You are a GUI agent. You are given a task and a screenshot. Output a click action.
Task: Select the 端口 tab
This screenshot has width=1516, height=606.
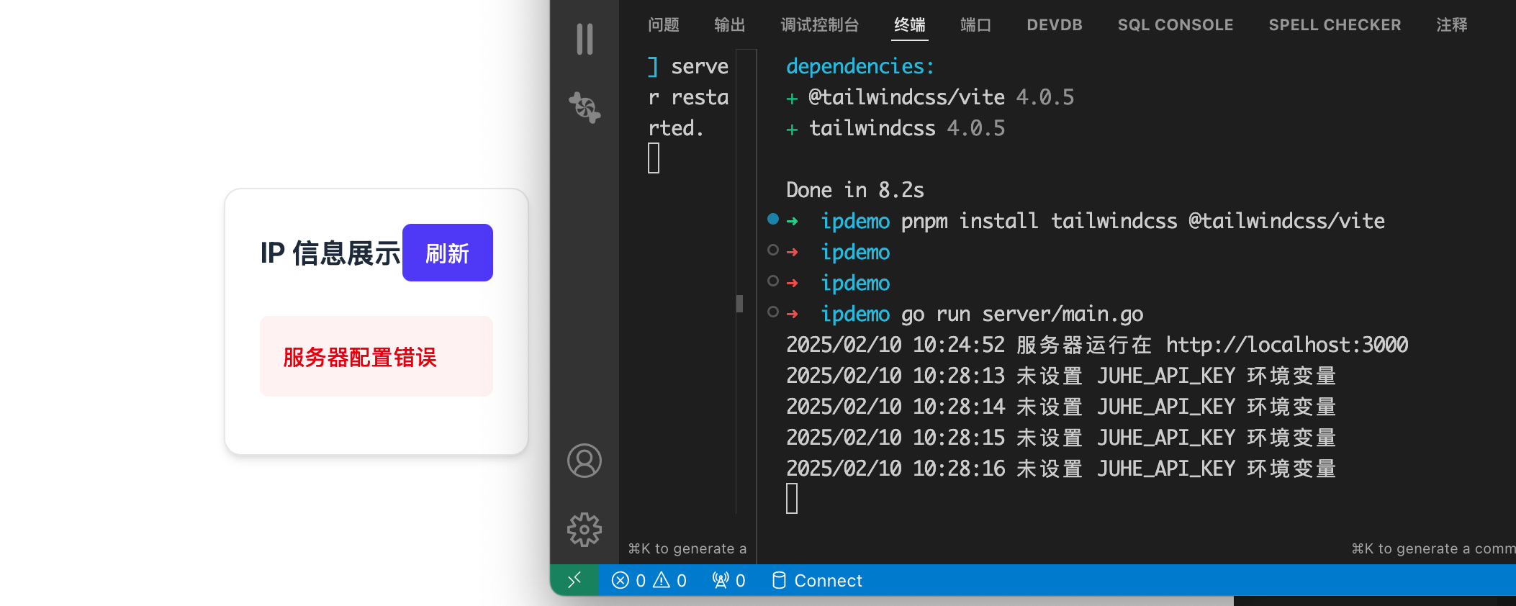point(975,25)
